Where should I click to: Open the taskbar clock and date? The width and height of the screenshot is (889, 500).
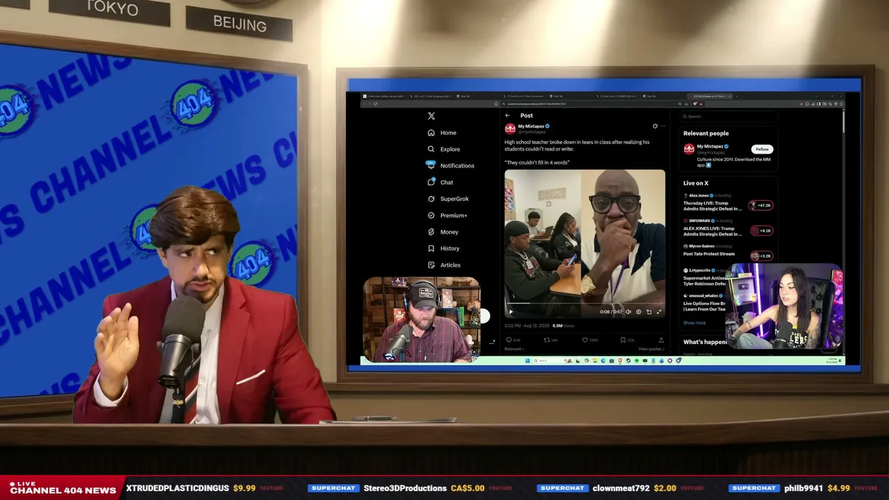[833, 360]
